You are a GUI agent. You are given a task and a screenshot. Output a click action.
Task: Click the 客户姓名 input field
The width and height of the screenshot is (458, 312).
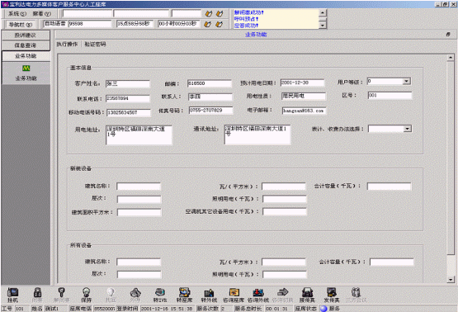click(x=128, y=84)
